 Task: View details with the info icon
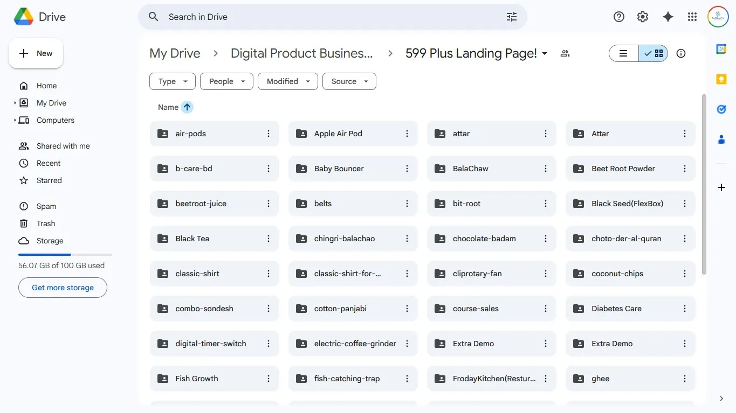[x=680, y=53]
